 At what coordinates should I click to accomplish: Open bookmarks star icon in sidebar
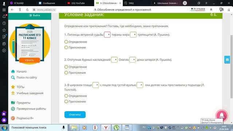coord(4,30)
